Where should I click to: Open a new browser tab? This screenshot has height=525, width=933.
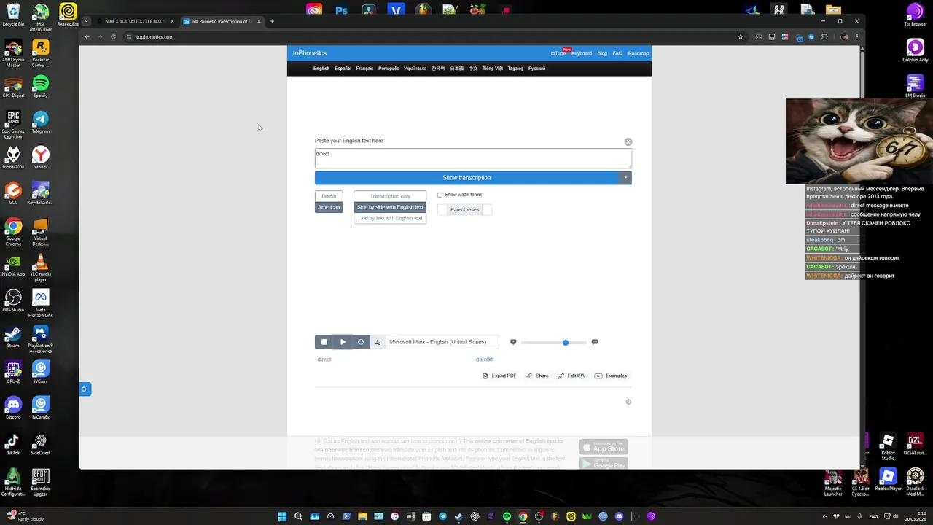272,21
